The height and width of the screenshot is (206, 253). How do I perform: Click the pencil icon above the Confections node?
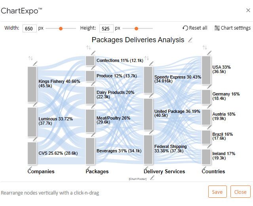tap(93, 53)
